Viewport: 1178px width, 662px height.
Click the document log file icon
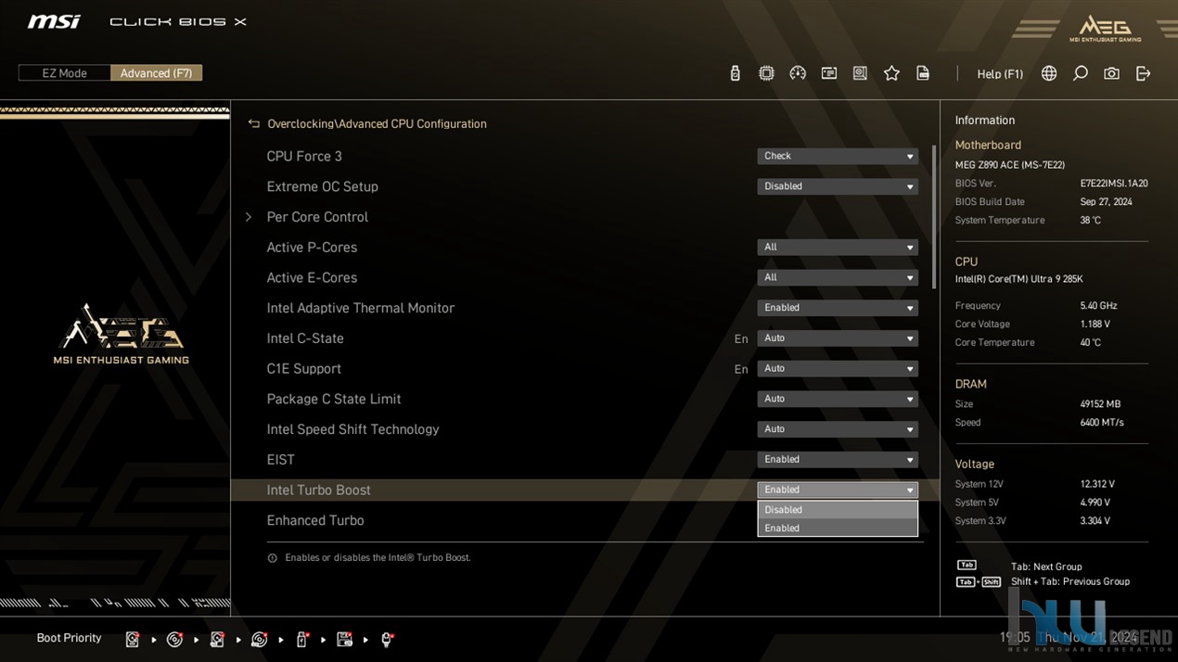click(923, 73)
